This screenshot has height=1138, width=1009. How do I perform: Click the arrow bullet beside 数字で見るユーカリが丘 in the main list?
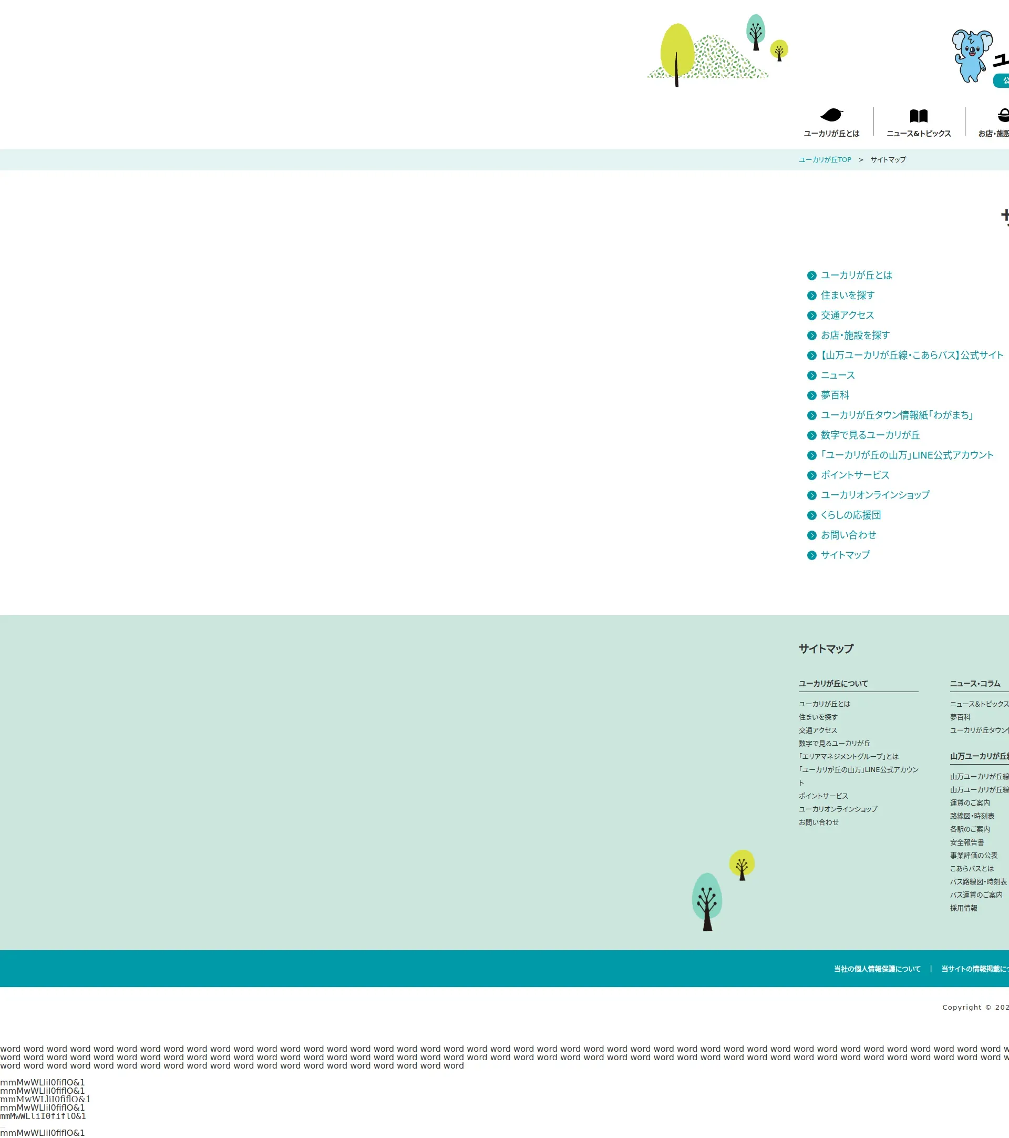811,435
